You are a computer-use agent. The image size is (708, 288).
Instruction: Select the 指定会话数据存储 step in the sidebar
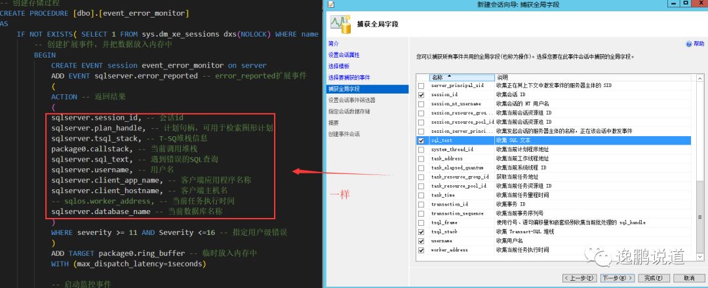click(349, 111)
